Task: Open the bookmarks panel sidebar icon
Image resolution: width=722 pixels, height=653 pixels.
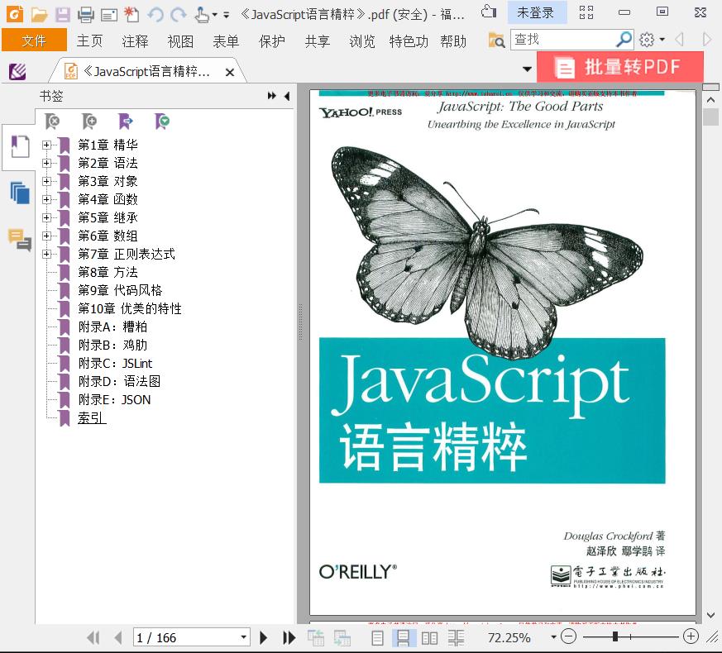Action: (x=20, y=146)
